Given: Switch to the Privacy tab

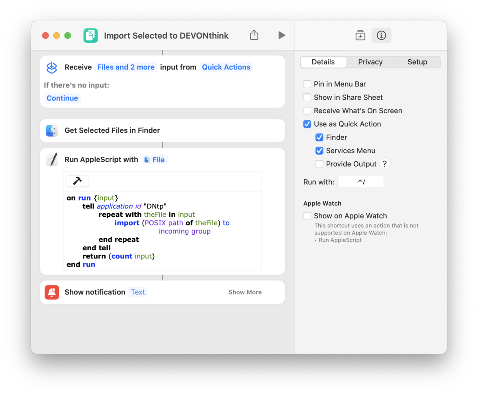Looking at the screenshot, I should click(370, 62).
